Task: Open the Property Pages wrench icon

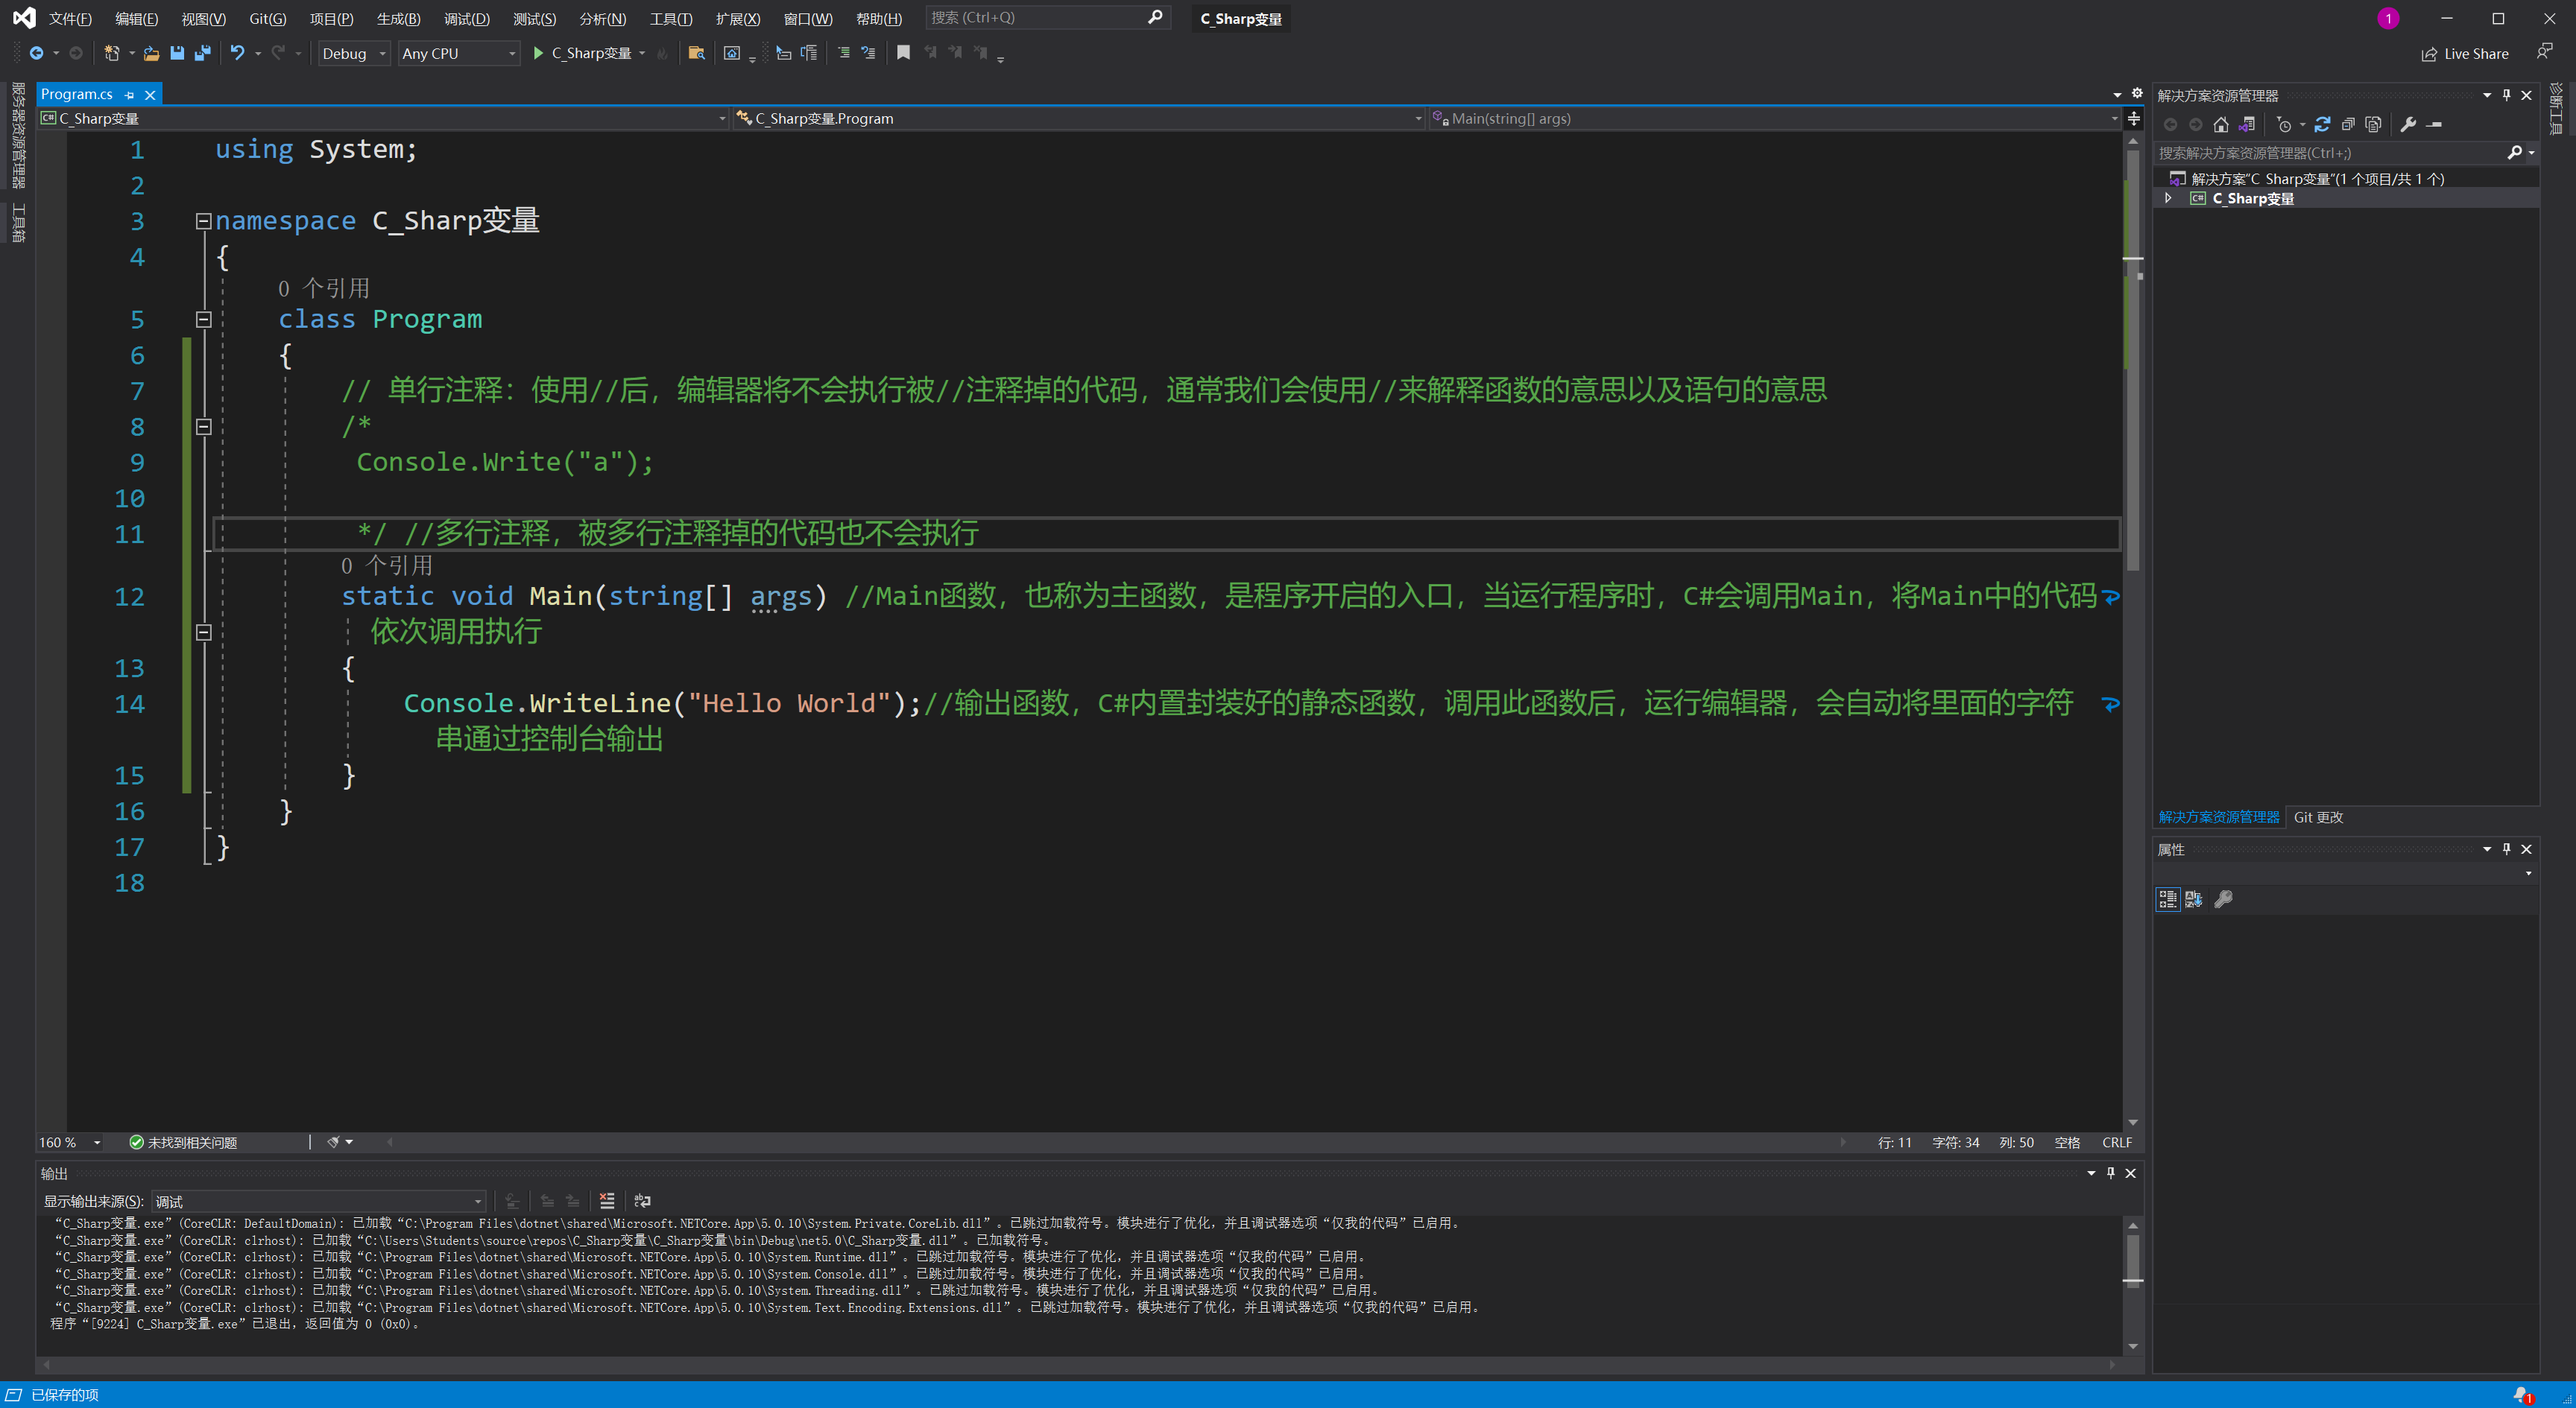Action: point(2224,899)
